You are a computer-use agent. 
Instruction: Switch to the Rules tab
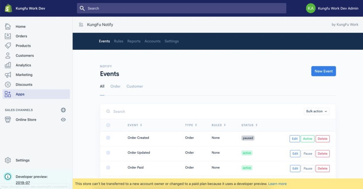pos(118,41)
